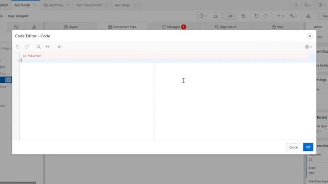Open the Team Development tab
The height and width of the screenshot is (184, 328).
pyautogui.click(x=89, y=5)
